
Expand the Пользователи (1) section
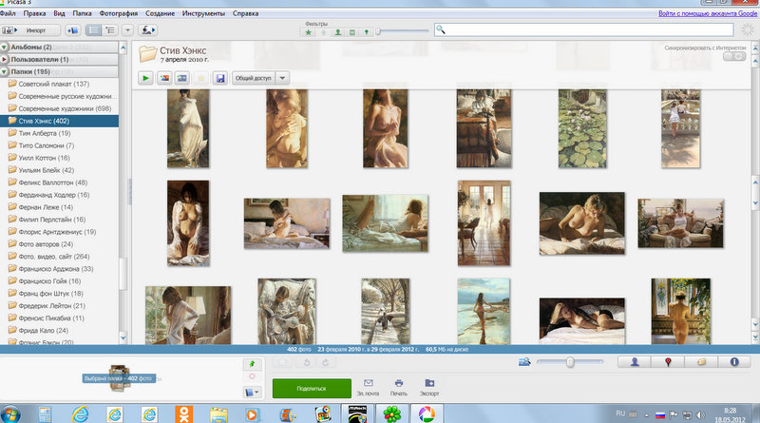click(x=5, y=59)
